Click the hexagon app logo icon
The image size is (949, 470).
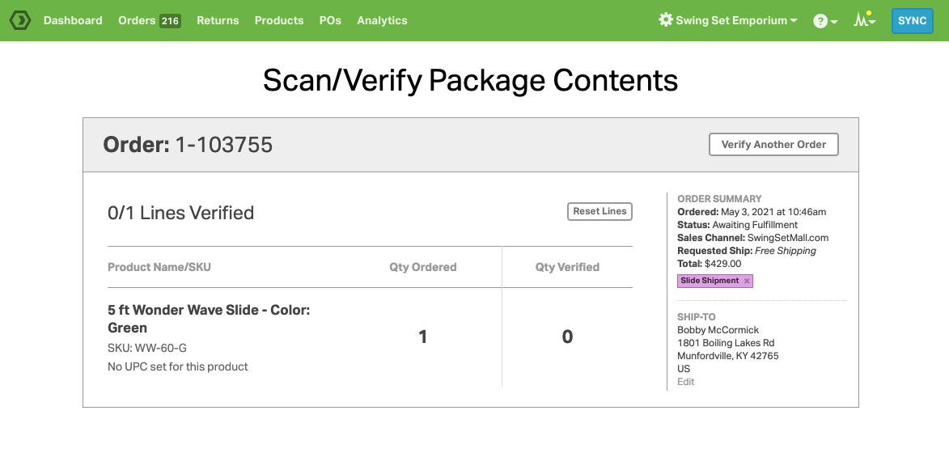[20, 20]
